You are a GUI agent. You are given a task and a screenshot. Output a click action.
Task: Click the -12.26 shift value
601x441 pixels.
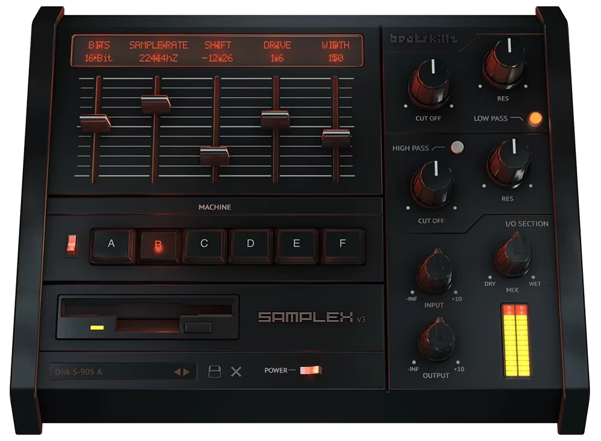coord(218,58)
